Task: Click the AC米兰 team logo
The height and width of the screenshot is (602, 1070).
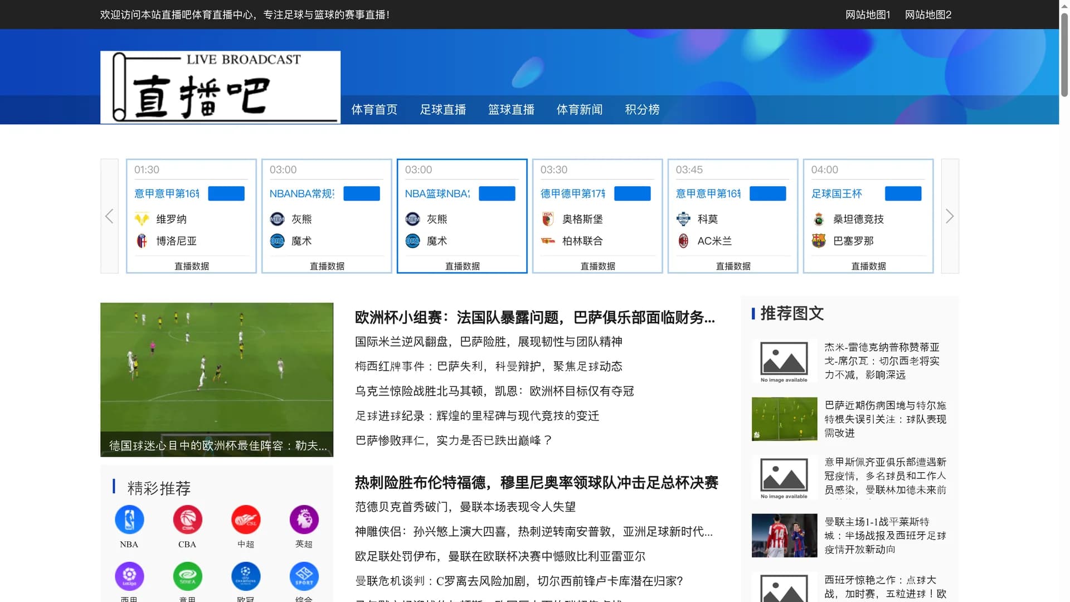Action: pos(683,241)
